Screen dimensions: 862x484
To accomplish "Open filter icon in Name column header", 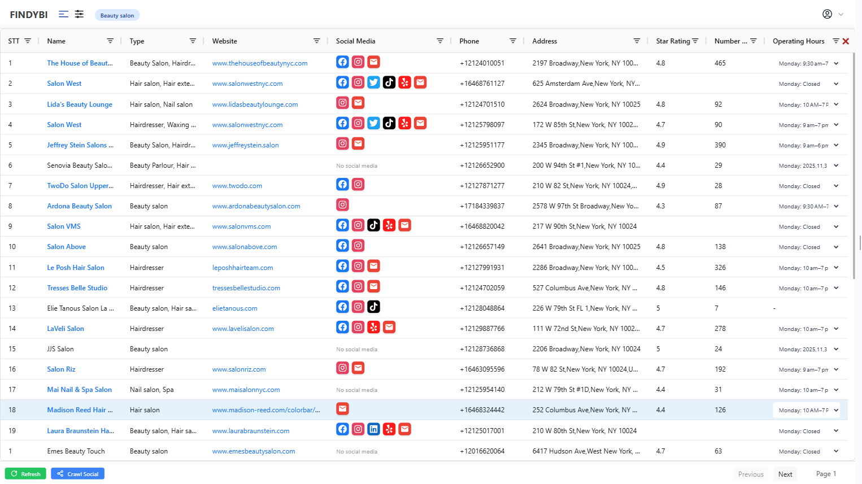I will click(110, 41).
